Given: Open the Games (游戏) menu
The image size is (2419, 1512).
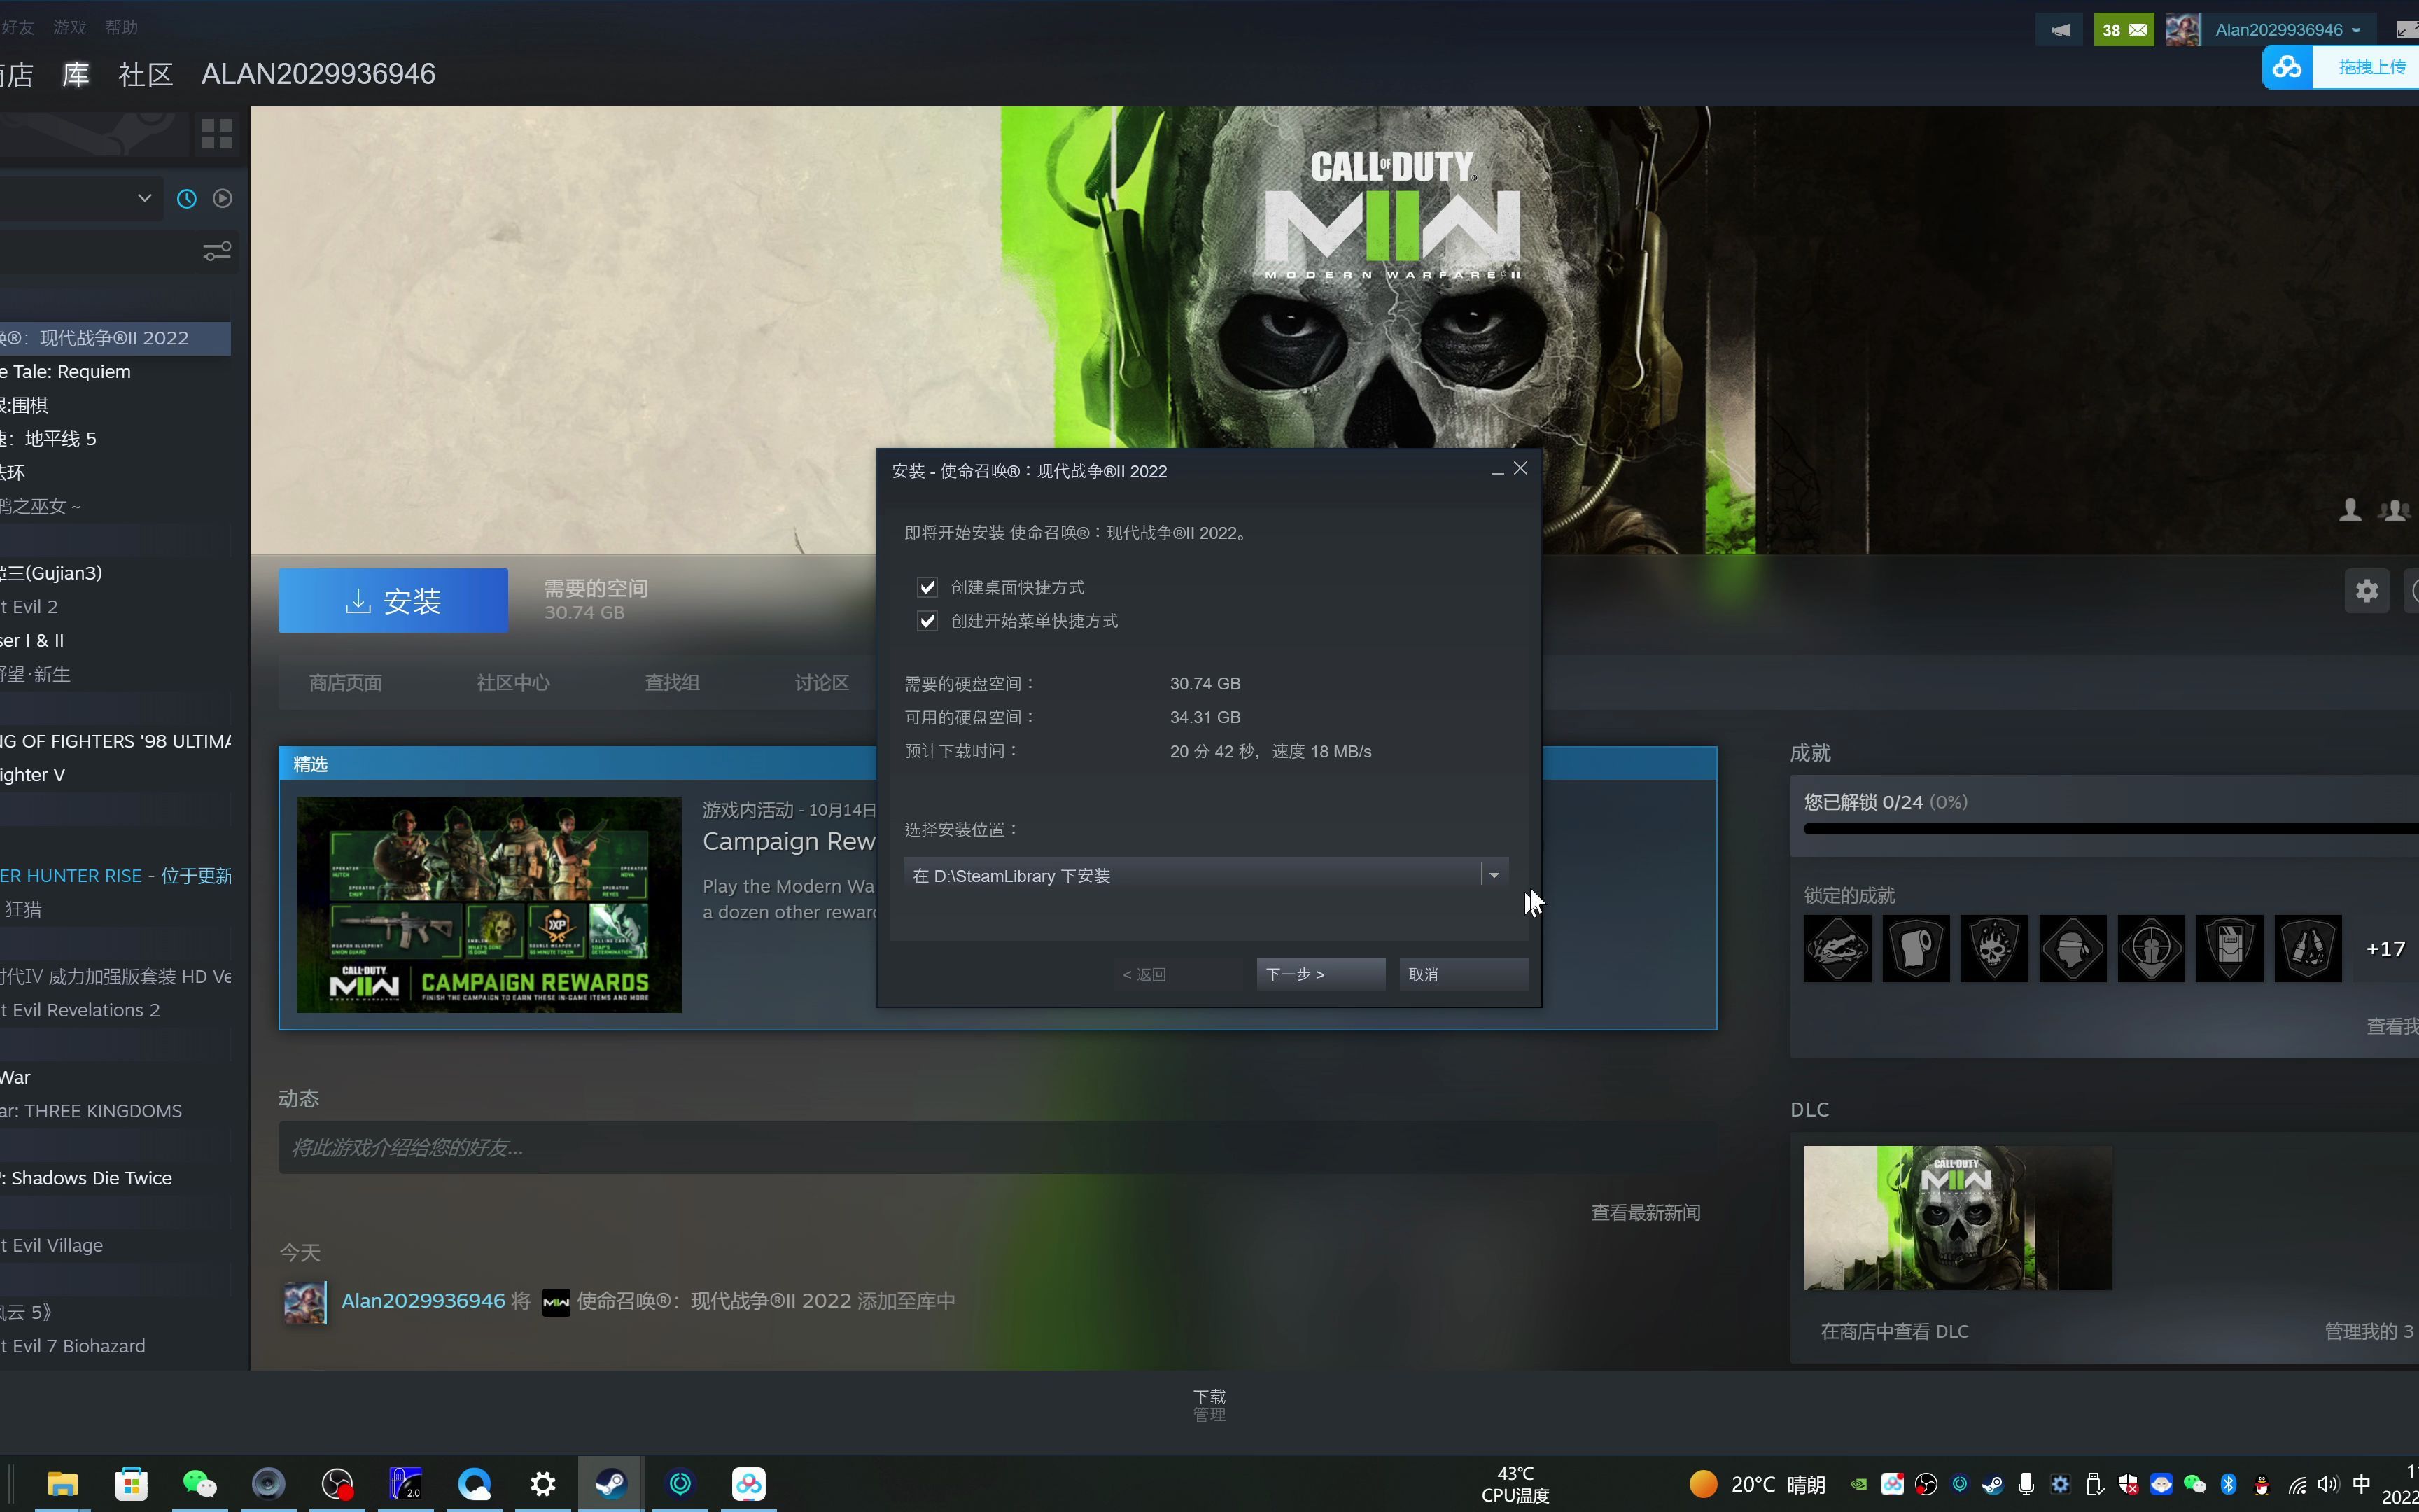Looking at the screenshot, I should click(x=69, y=27).
